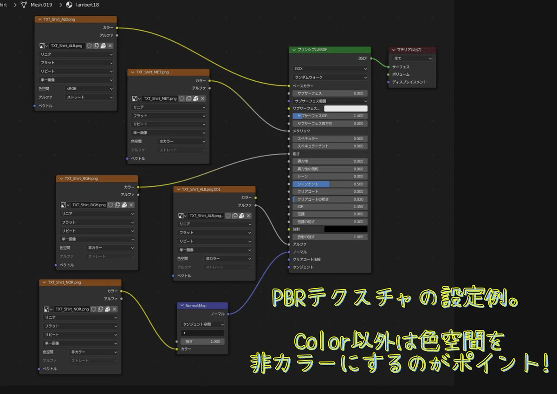Click the 強さ 1.000 field in Normal Map

click(202, 341)
